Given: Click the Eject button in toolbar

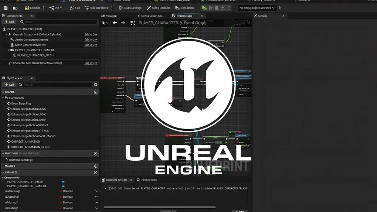Looking at the screenshot, I should pos(223,8).
